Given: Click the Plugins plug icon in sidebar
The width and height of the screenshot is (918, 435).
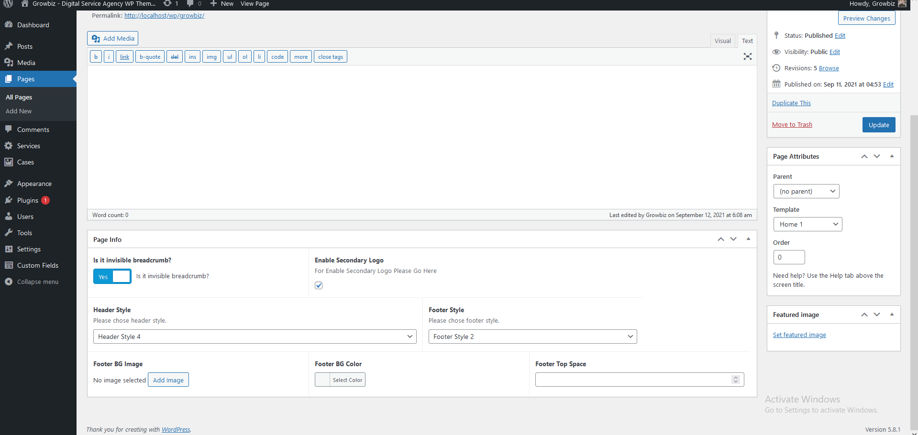Looking at the screenshot, I should tap(9, 200).
